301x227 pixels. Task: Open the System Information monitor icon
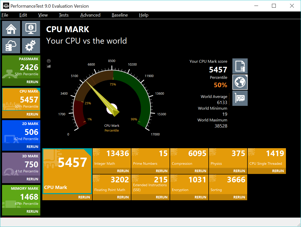pos(31,29)
